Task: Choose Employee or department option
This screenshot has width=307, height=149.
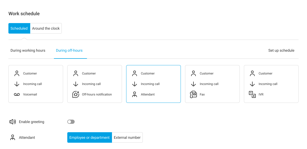Action: pyautogui.click(x=89, y=137)
